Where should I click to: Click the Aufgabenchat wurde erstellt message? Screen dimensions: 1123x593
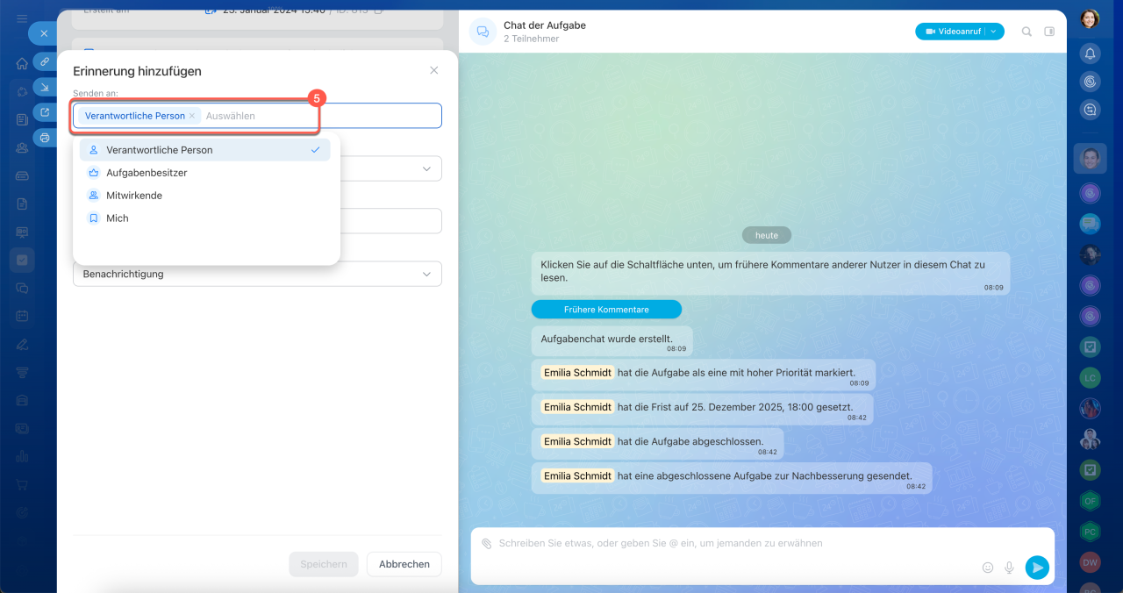[x=612, y=341]
